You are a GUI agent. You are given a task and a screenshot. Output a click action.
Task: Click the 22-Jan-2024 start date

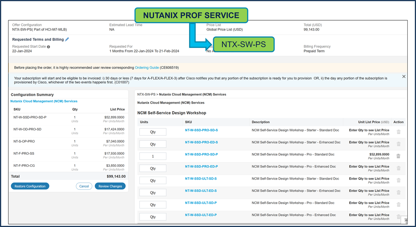tap(22, 51)
